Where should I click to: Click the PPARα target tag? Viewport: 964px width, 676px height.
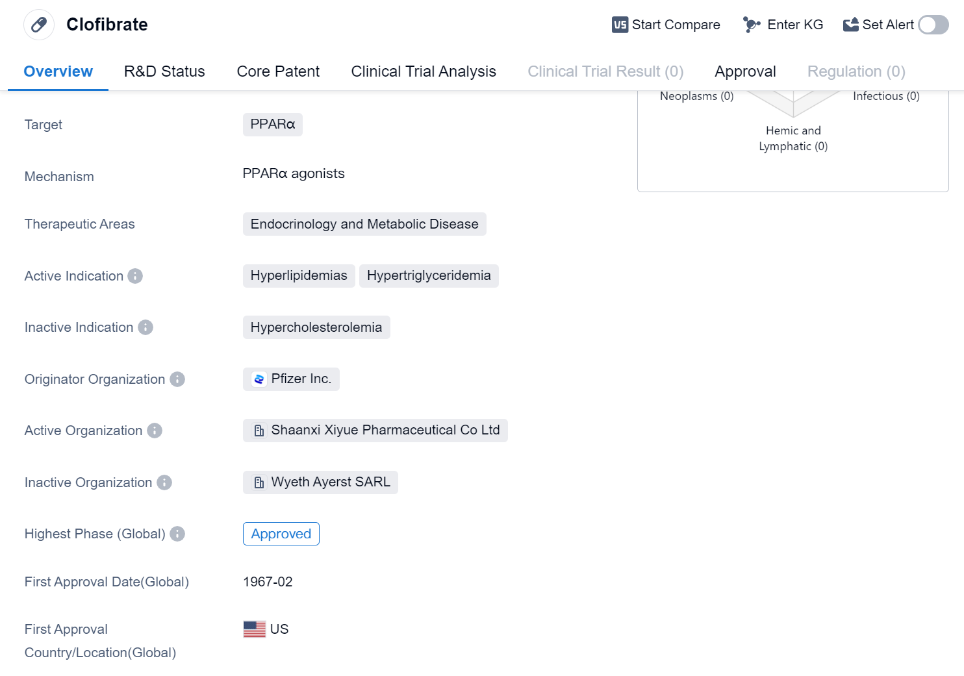[273, 125]
